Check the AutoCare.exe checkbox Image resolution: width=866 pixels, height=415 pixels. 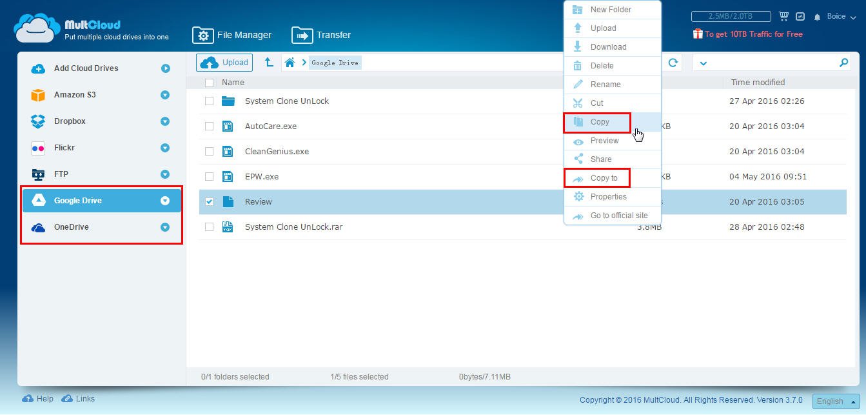[x=209, y=126]
